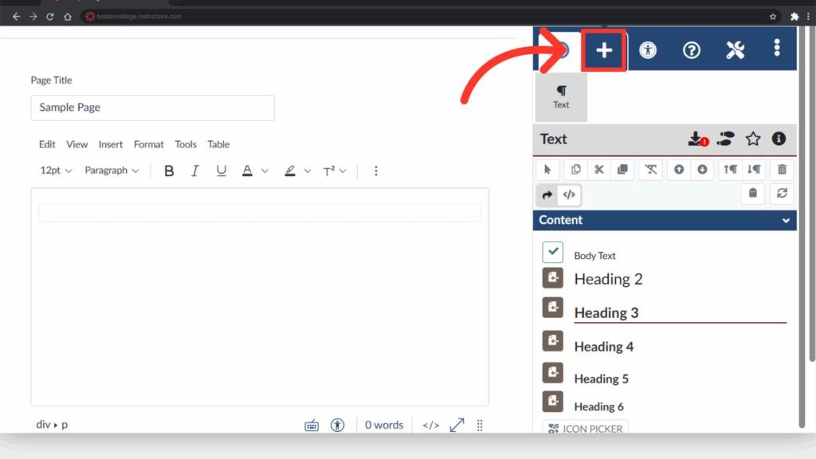Click the info circle icon
The image size is (816, 459).
(779, 139)
